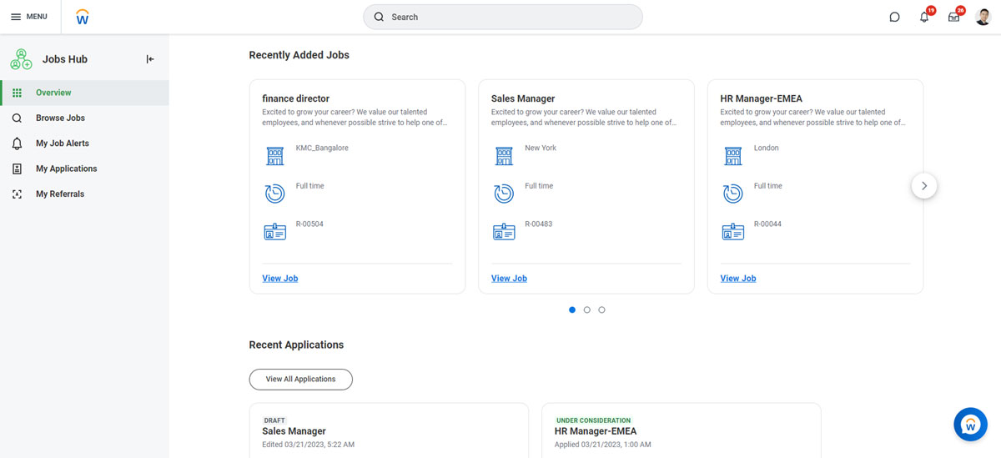Click clock icon on HR Manager-EMEA card
Screen dimensions: 1001x458
pos(732,194)
